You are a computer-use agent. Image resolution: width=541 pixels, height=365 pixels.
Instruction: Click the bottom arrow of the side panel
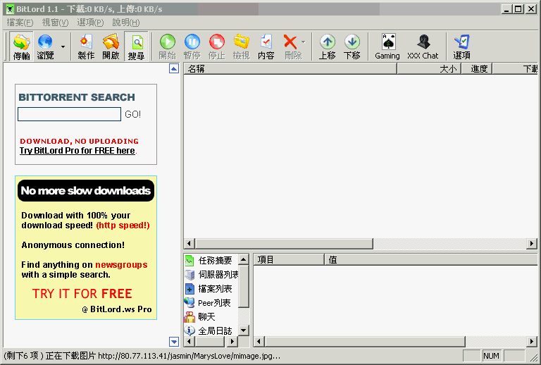174,342
